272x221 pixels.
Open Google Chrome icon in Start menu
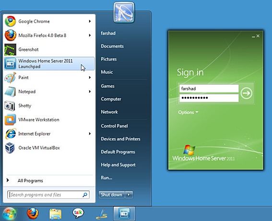[11, 21]
